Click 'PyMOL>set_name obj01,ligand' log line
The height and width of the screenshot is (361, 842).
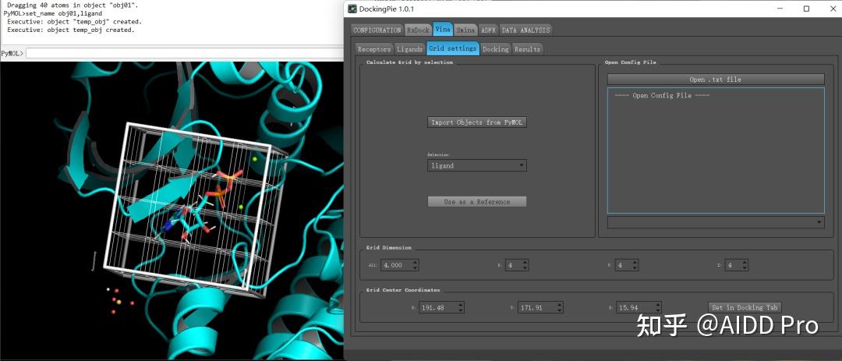[x=53, y=13]
